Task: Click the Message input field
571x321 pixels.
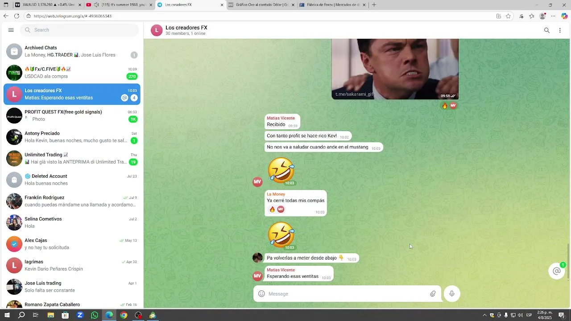Action: (x=347, y=294)
